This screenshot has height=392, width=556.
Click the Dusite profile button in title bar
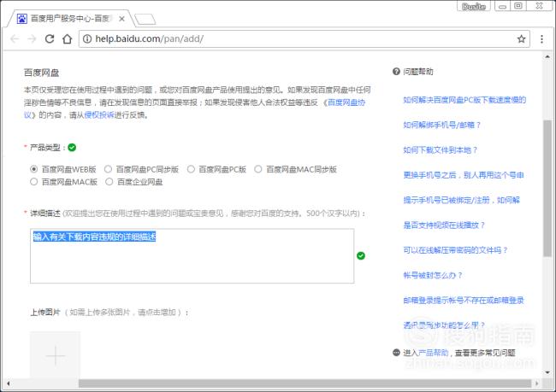click(x=473, y=6)
